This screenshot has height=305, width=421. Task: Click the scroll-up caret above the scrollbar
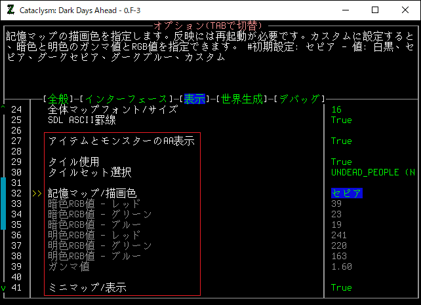3,109
